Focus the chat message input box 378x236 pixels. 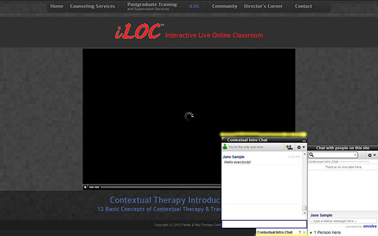coord(264,224)
